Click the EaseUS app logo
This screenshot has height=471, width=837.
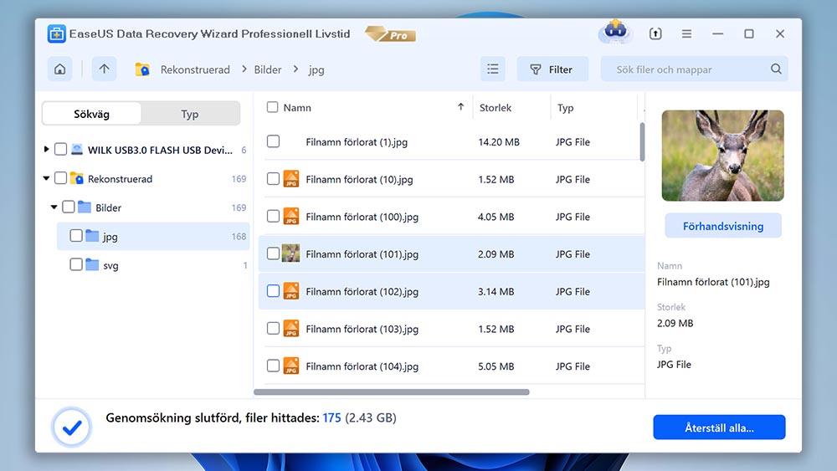point(56,33)
